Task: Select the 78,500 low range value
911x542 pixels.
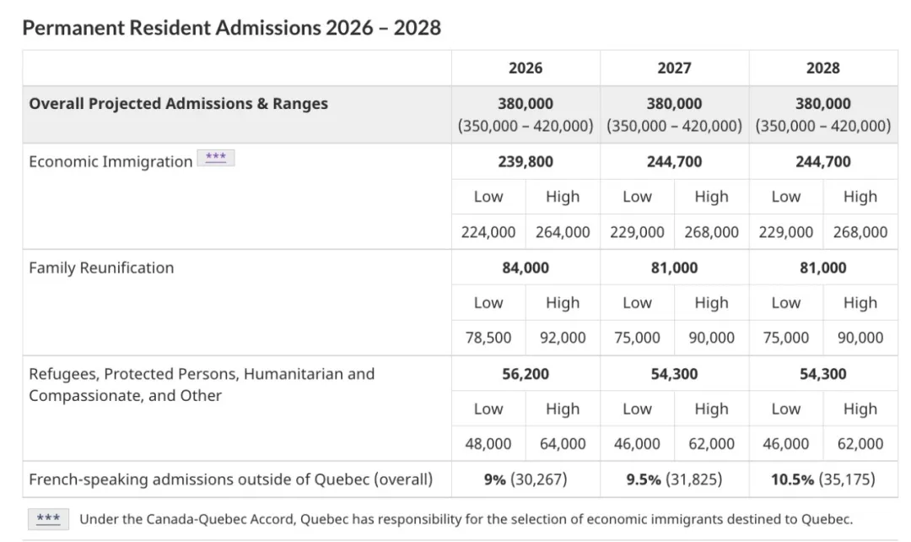Action: [x=488, y=338]
